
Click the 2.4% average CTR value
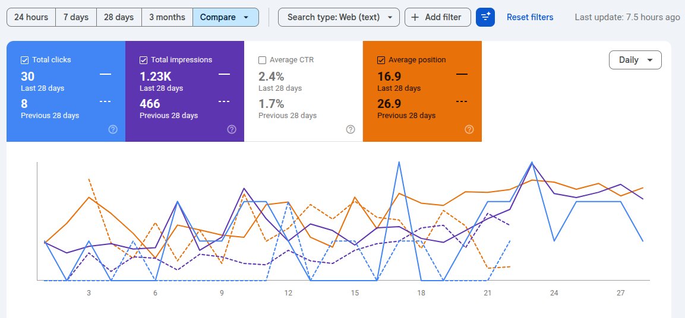pyautogui.click(x=272, y=77)
